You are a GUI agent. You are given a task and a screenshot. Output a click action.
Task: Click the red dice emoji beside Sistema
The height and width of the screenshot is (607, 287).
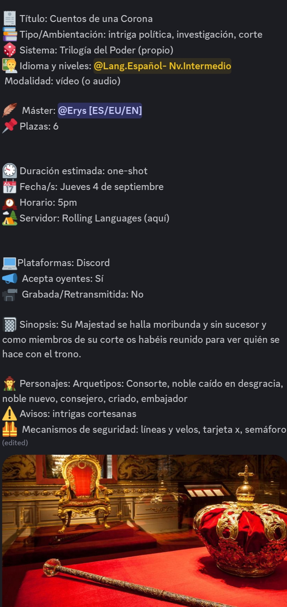pos(10,50)
